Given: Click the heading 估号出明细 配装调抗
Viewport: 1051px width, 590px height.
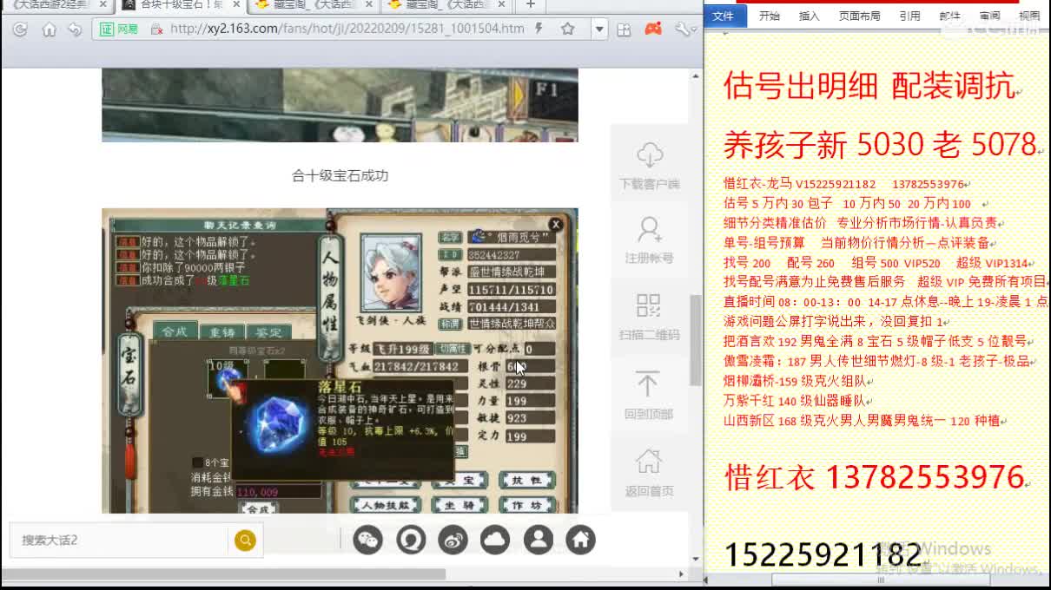Looking at the screenshot, I should pyautogui.click(x=869, y=86).
